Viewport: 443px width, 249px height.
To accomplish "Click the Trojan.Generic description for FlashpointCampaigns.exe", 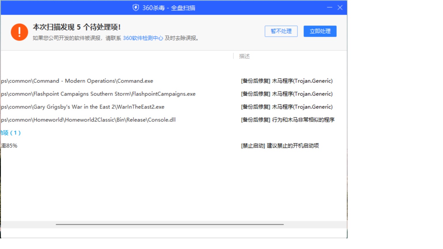I will tap(287, 94).
